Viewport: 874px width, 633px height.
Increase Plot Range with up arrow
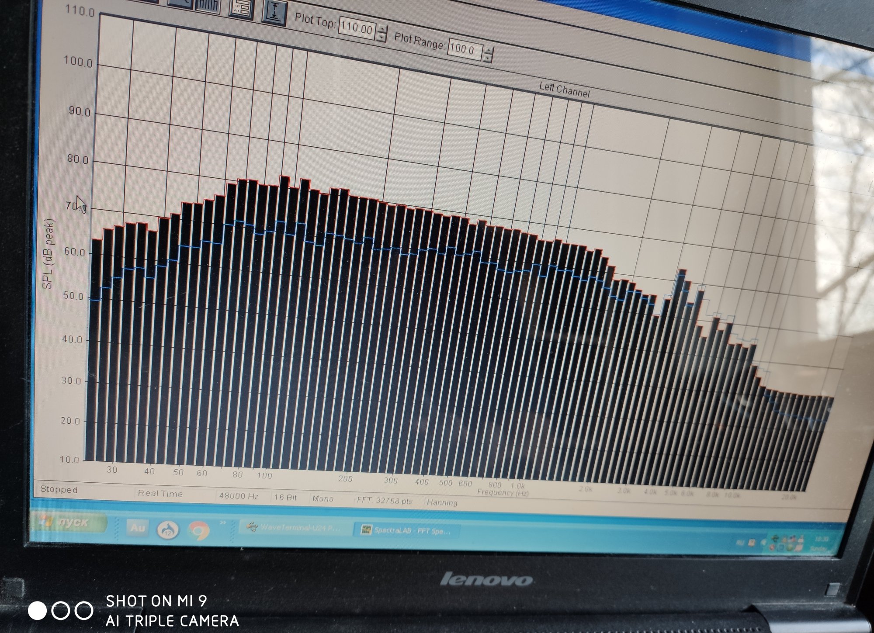coord(488,50)
